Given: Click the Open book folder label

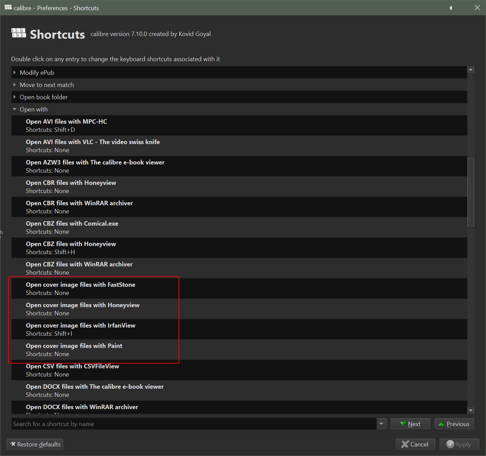Looking at the screenshot, I should (x=44, y=97).
